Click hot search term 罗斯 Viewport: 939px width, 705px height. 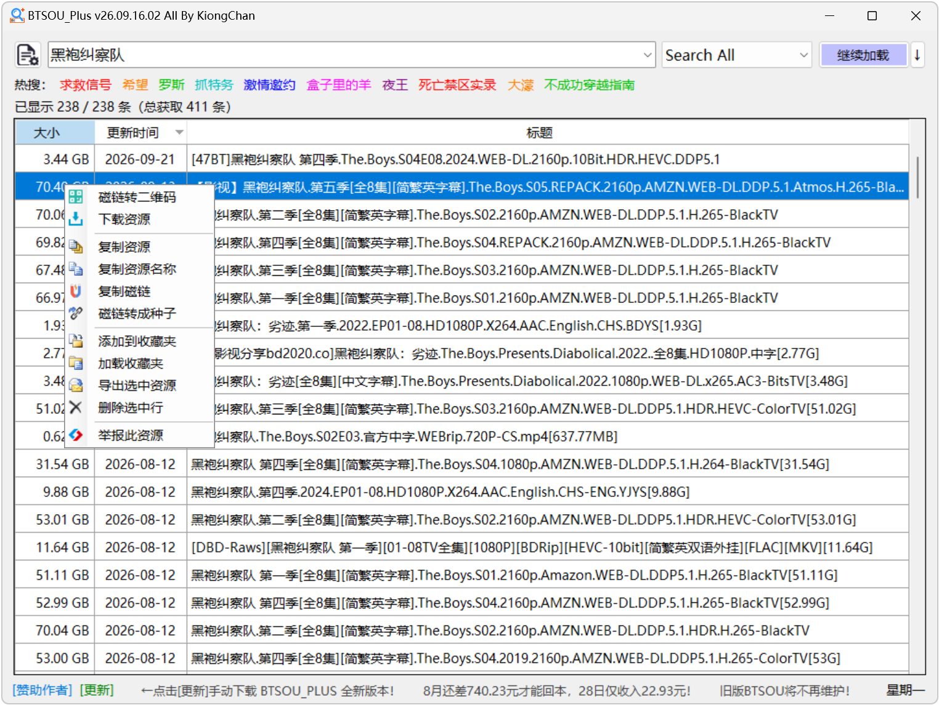(171, 85)
